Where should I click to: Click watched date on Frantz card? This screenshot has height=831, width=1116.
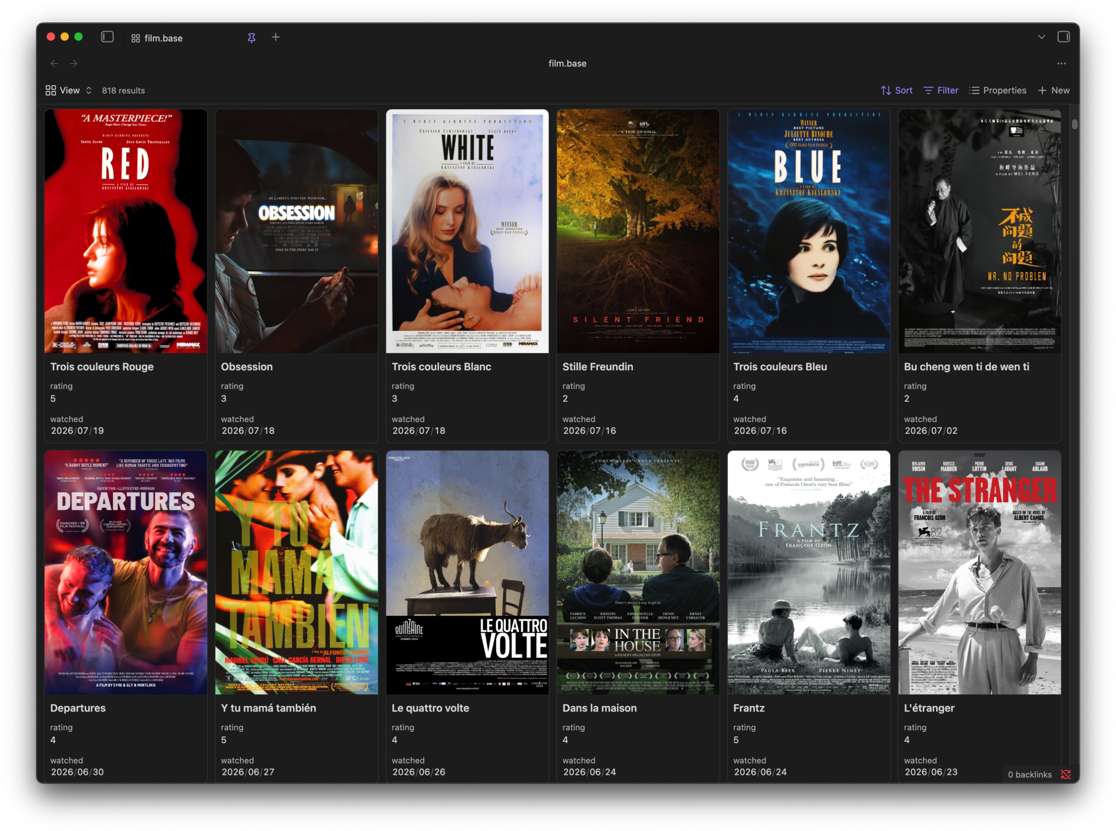[x=760, y=772]
